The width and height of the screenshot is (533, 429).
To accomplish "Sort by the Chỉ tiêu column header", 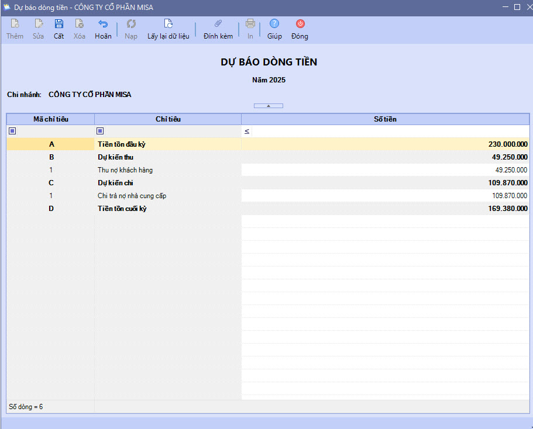I will [168, 119].
